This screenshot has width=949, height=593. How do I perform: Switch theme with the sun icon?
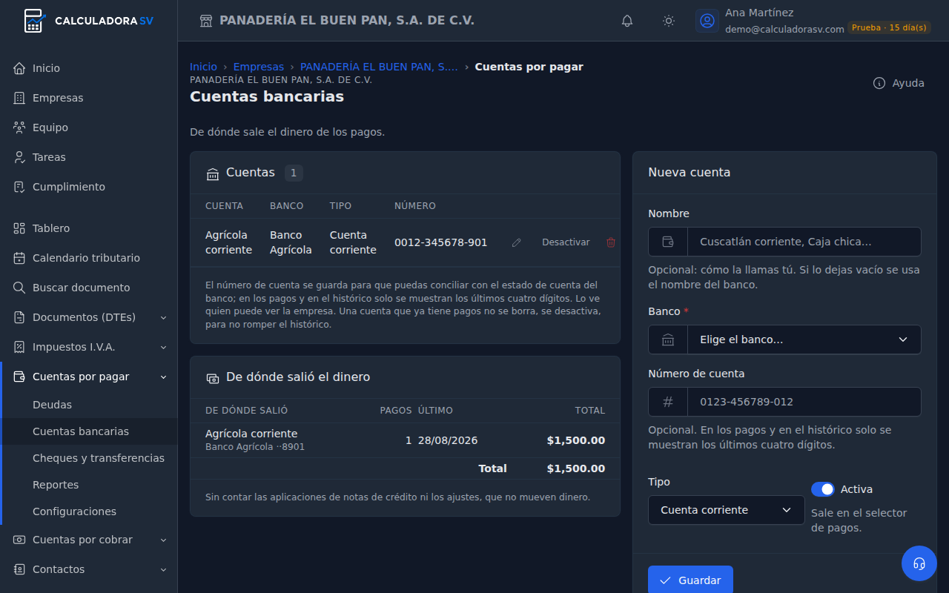[x=669, y=21]
